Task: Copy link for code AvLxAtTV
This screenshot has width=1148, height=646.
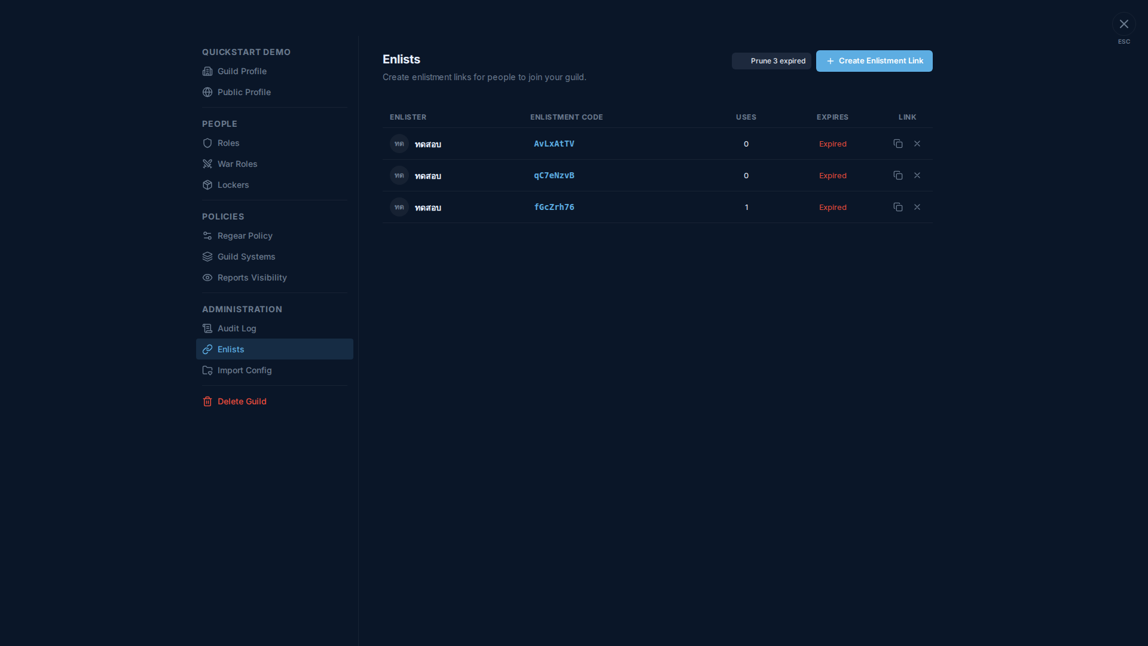Action: (x=897, y=144)
